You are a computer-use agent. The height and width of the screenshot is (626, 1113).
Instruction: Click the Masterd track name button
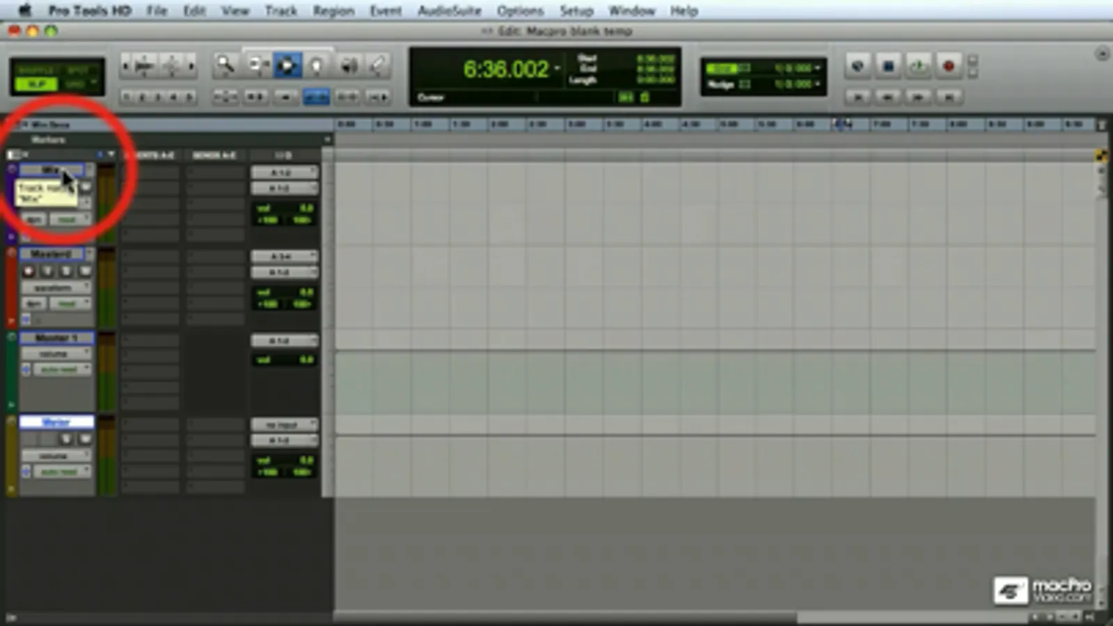pyautogui.click(x=51, y=254)
